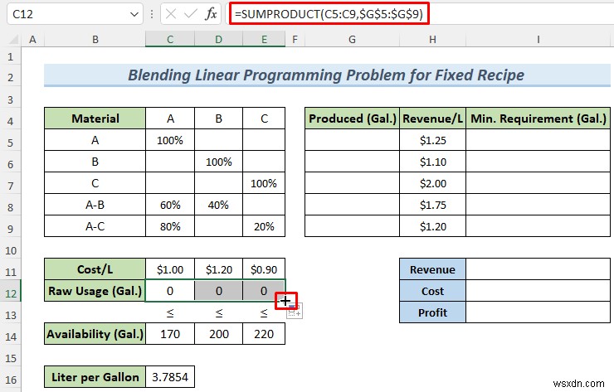The image size is (614, 392).
Task: Select column E header
Action: 265,40
